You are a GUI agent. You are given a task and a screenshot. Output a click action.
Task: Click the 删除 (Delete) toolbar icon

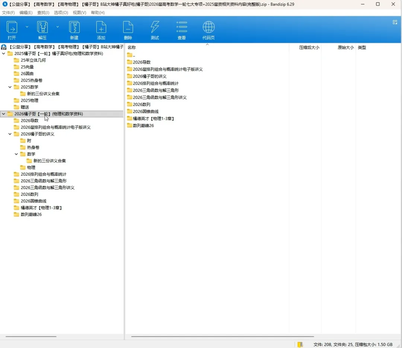(128, 27)
